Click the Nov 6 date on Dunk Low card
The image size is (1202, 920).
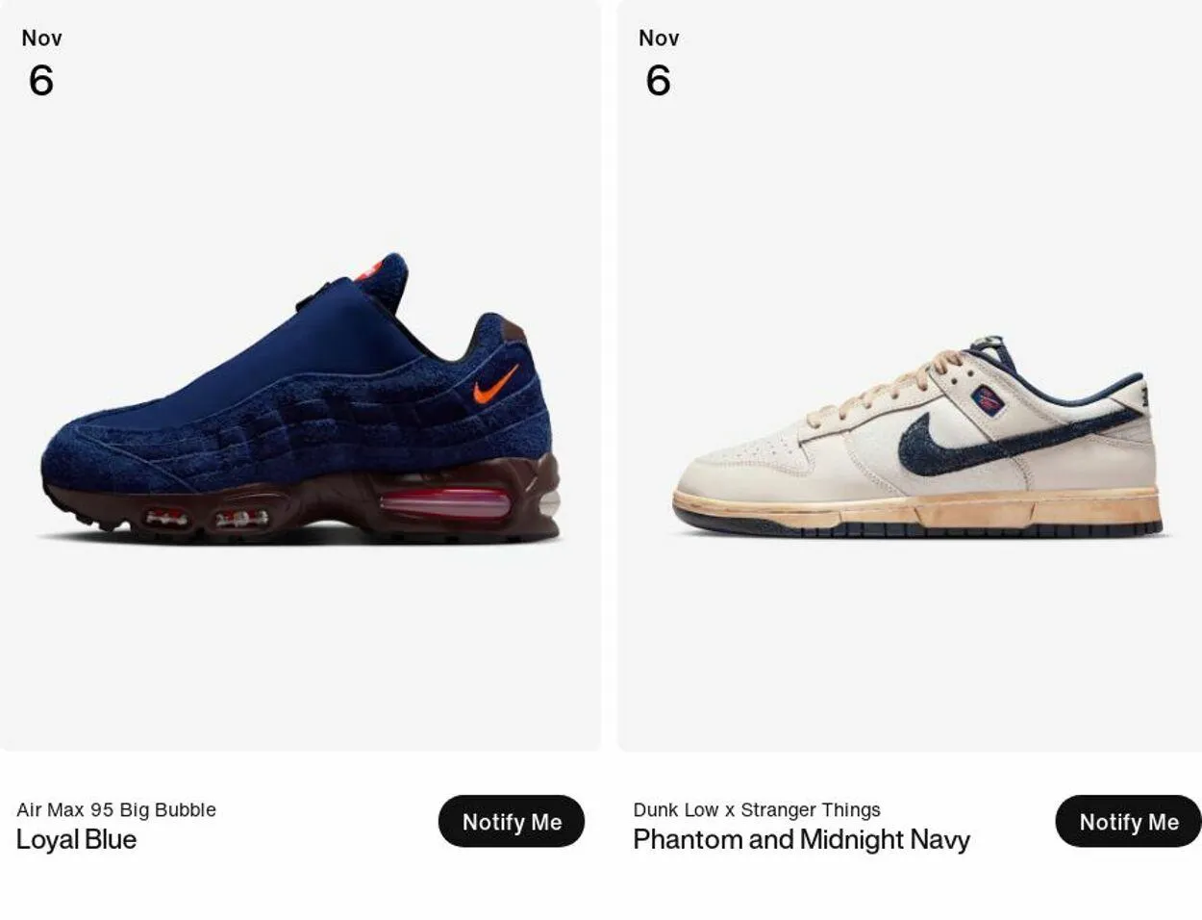(659, 64)
